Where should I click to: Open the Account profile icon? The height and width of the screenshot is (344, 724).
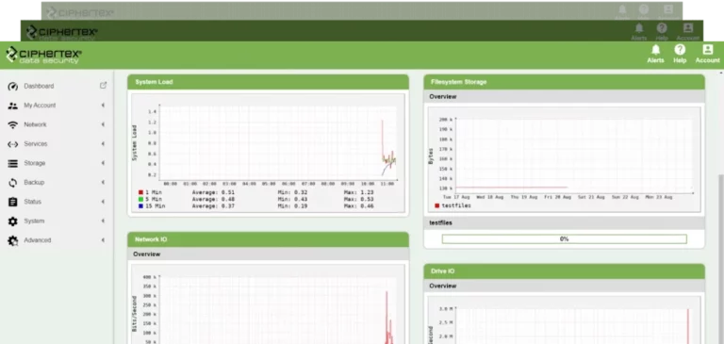point(707,49)
